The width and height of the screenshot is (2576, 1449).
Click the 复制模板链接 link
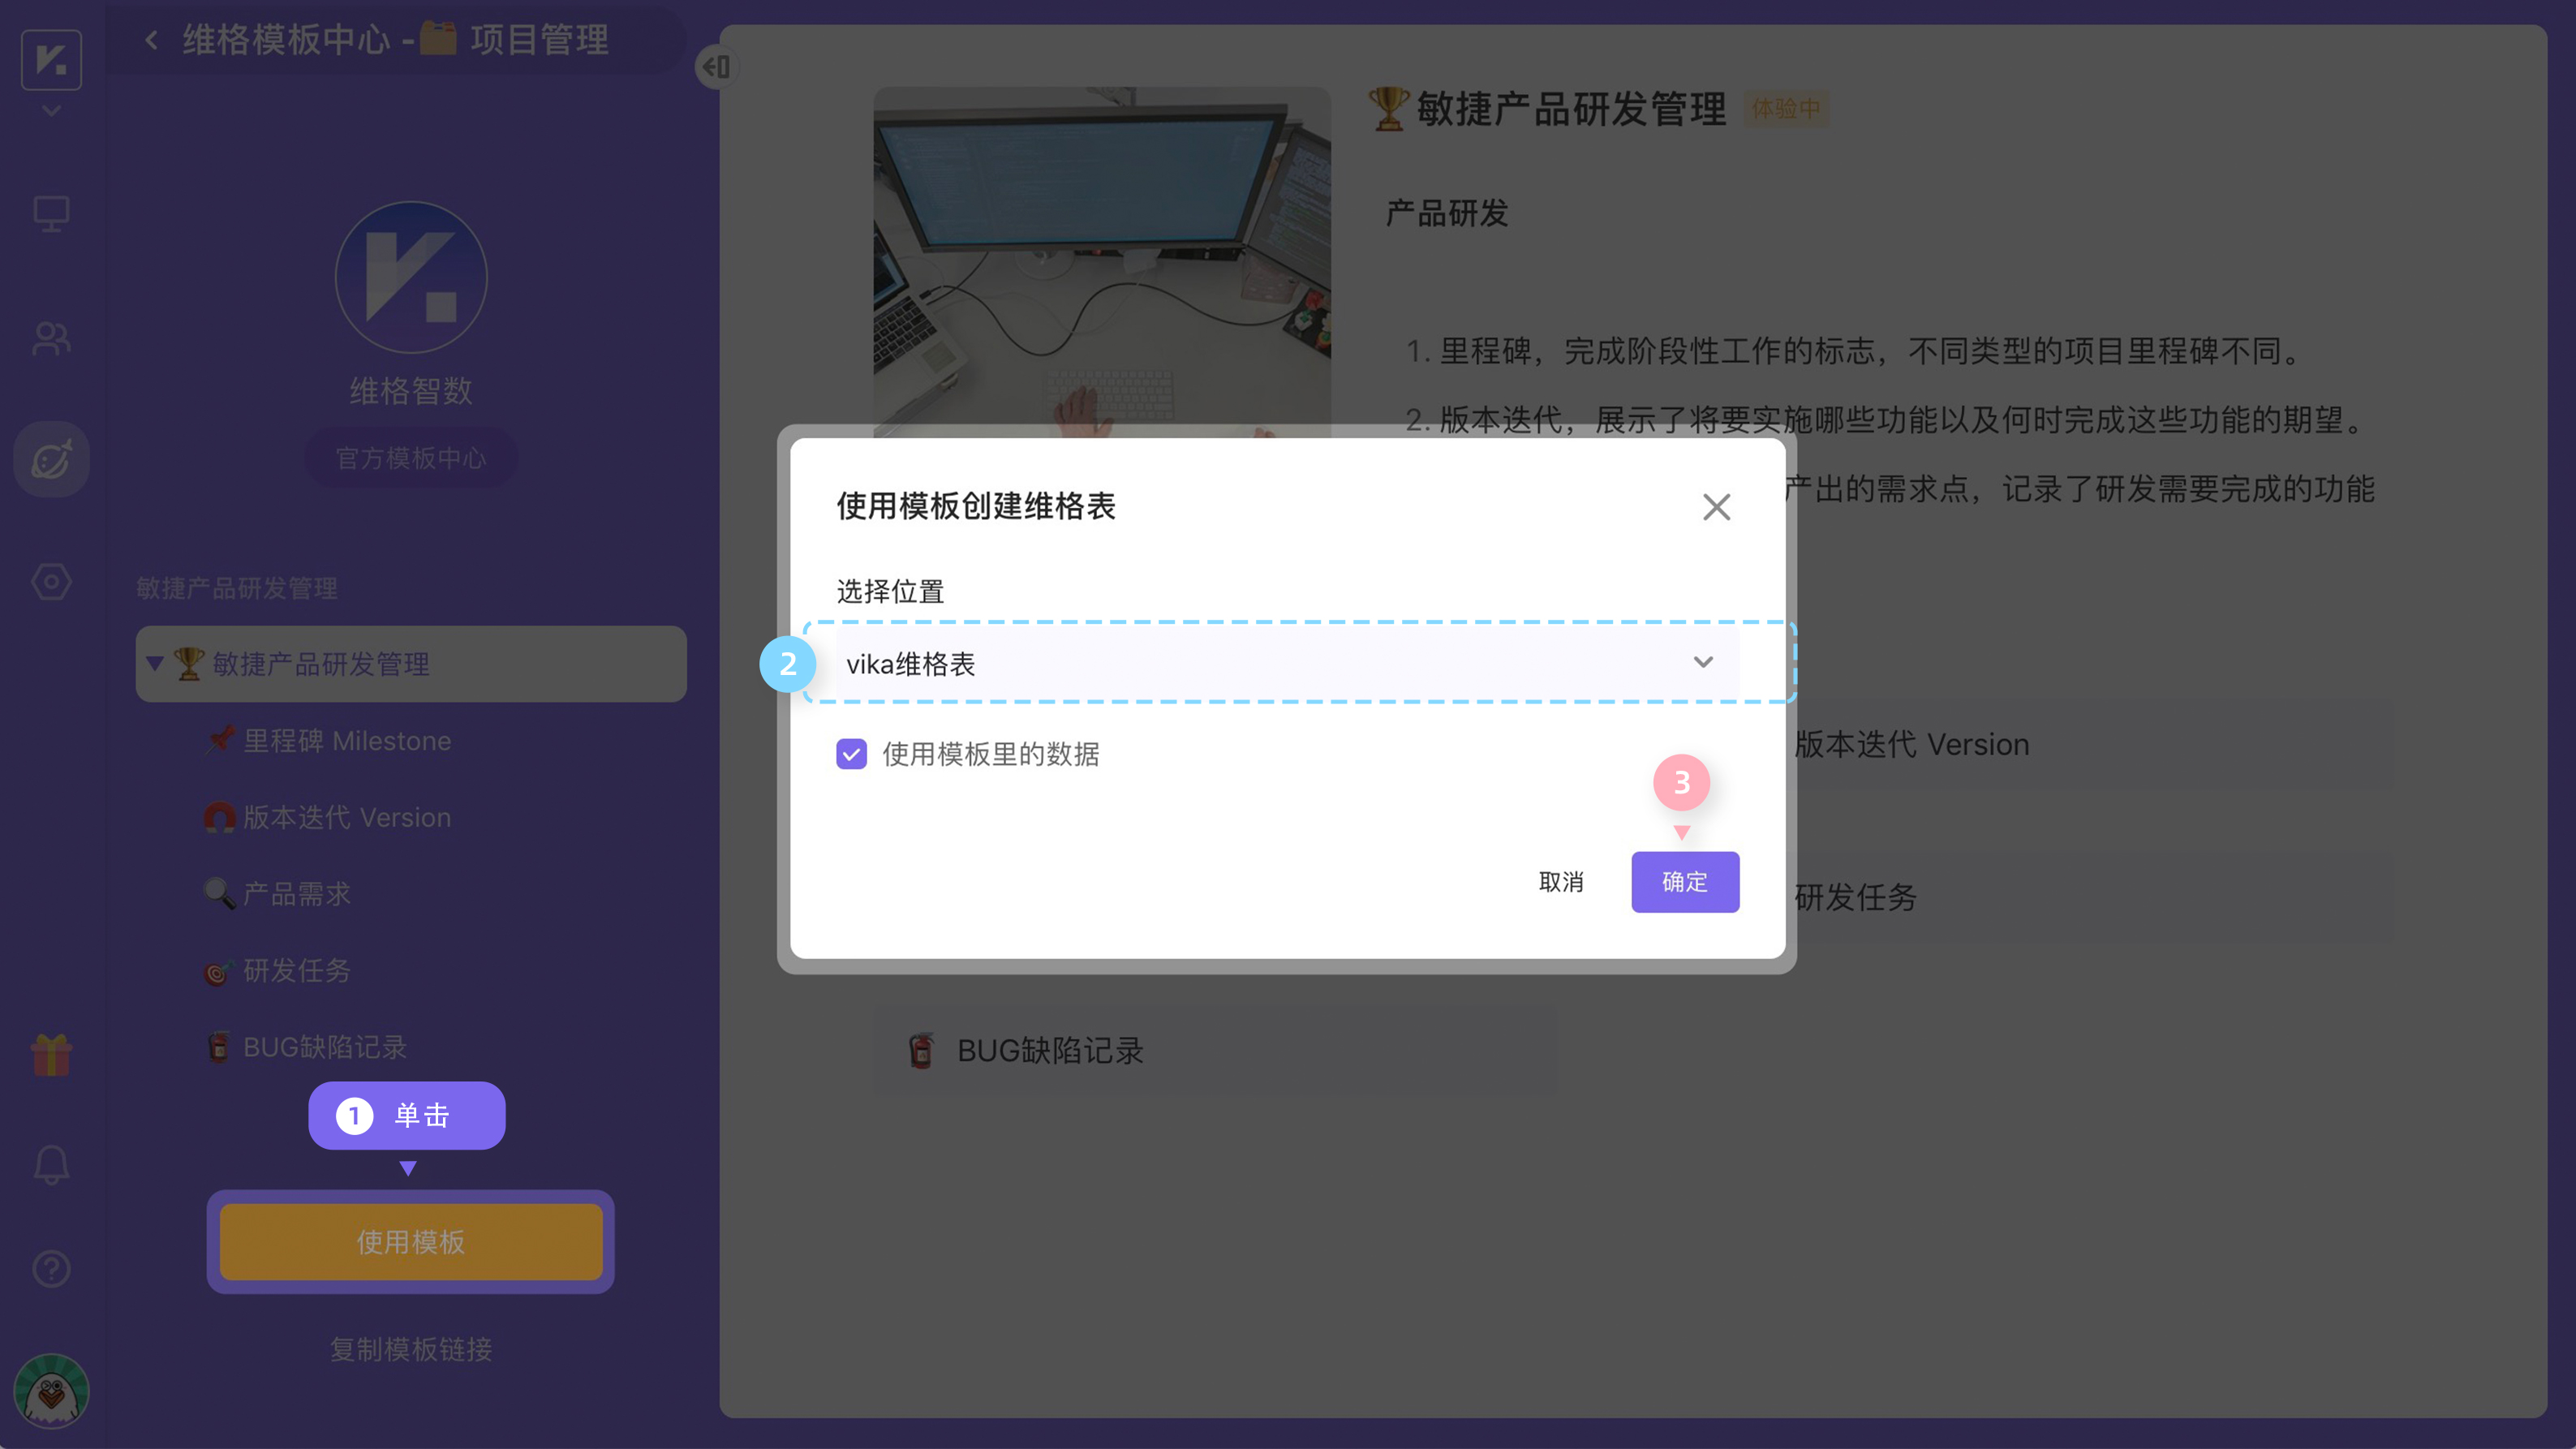pyautogui.click(x=410, y=1349)
